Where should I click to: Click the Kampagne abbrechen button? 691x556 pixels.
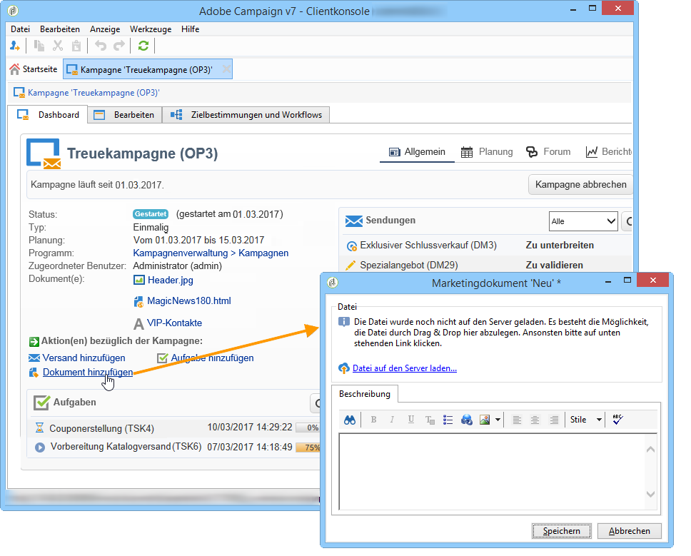coord(581,185)
